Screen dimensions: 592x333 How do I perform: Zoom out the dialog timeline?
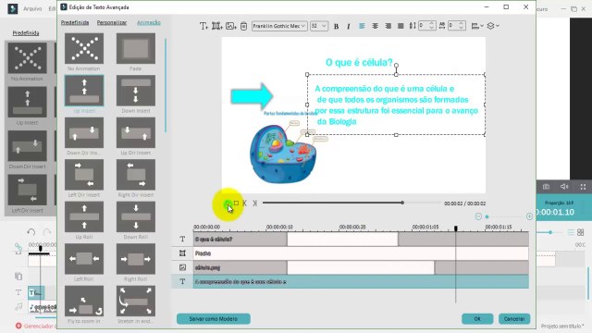coord(478,216)
